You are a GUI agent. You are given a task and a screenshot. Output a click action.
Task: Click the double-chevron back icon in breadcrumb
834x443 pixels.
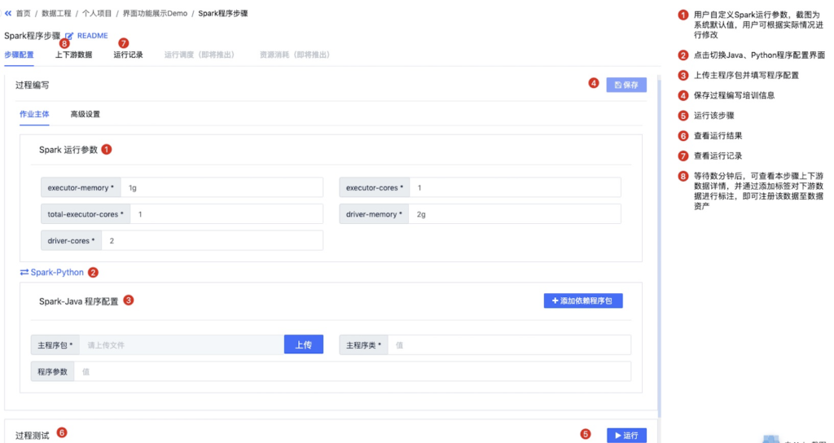pos(8,13)
